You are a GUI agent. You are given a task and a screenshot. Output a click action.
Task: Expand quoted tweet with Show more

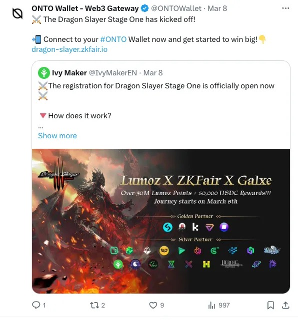point(57,136)
